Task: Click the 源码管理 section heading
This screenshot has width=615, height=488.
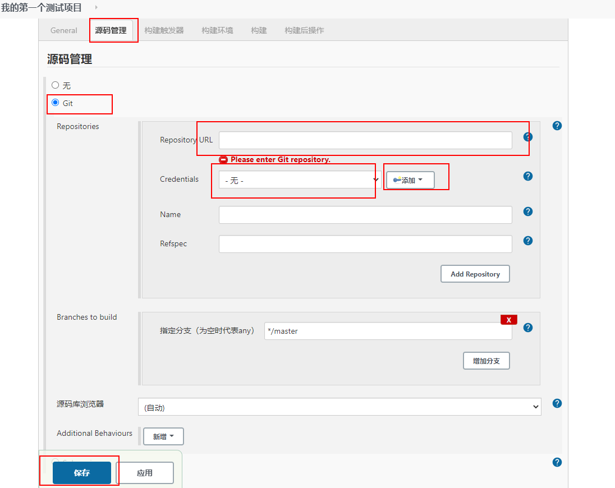Action: click(x=70, y=59)
